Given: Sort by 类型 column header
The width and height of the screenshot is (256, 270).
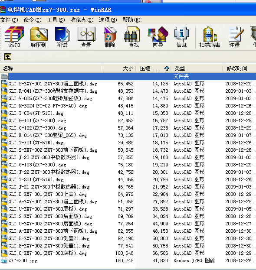Looking at the screenshot, I should 197,68.
